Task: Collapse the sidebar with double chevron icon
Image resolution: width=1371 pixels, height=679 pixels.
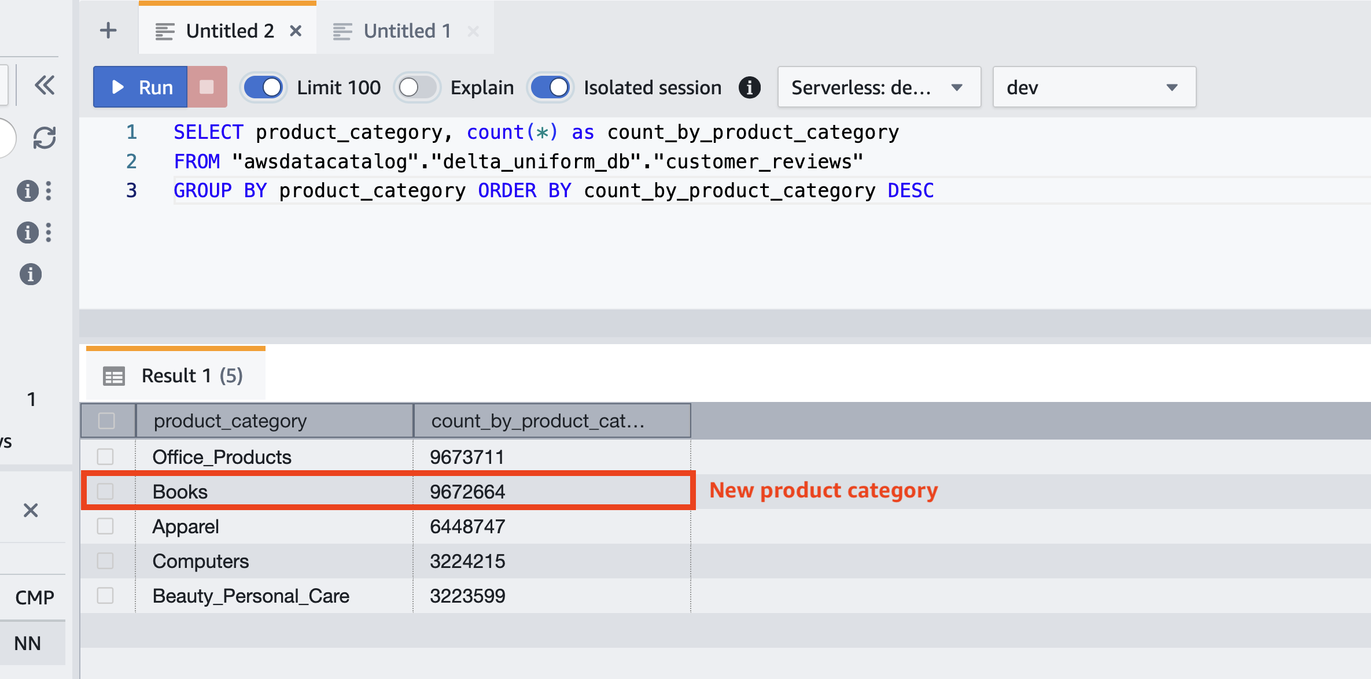Action: [45, 86]
